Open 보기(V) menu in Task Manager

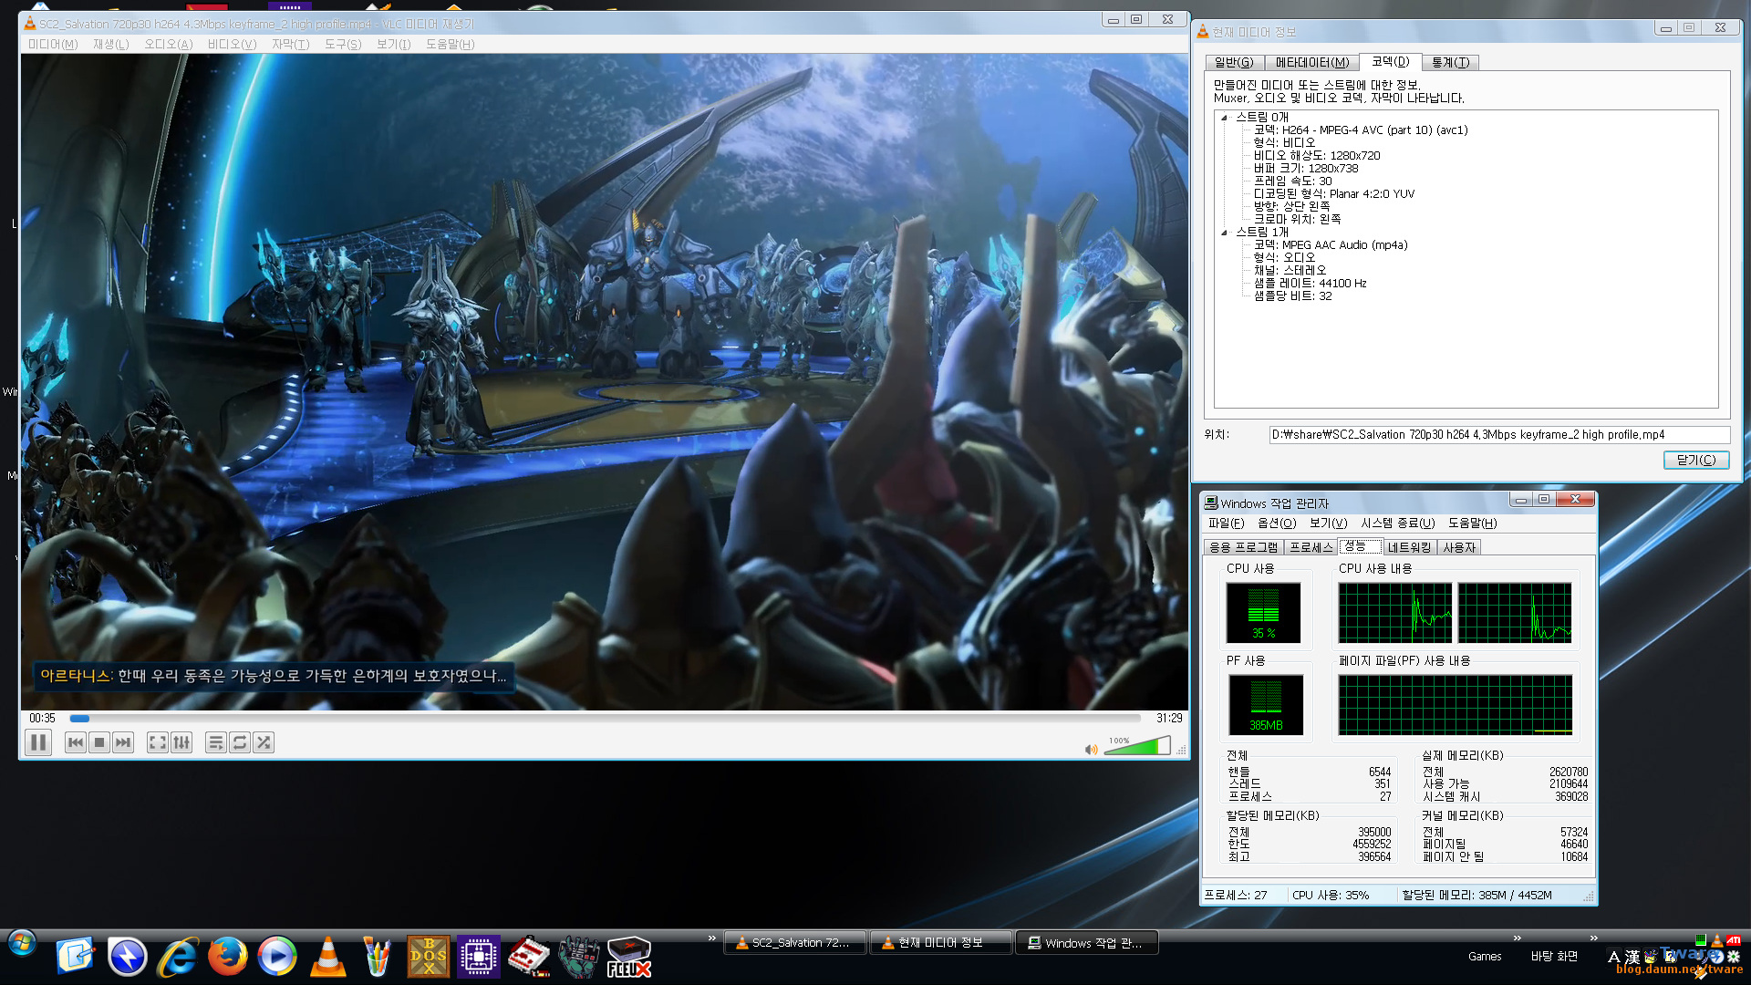(1327, 523)
